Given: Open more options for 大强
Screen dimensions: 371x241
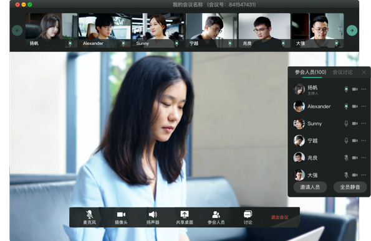Looking at the screenshot, I should (x=364, y=175).
